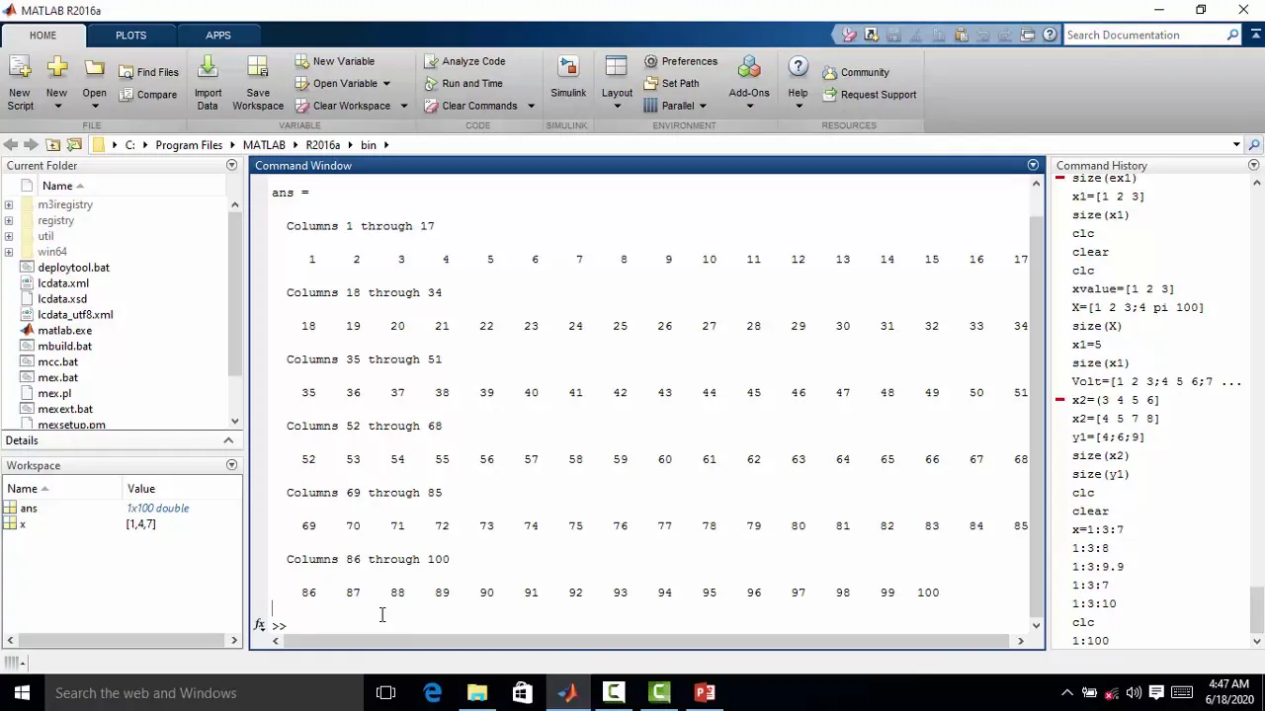
Task: Open the Clear Commands dropdown arrow
Action: 531,106
